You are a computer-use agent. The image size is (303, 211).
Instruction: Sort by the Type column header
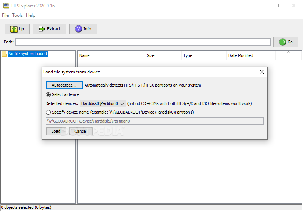pyautogui.click(x=204, y=55)
